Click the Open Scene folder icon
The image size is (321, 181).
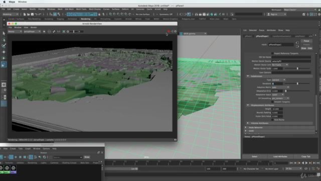28,15
